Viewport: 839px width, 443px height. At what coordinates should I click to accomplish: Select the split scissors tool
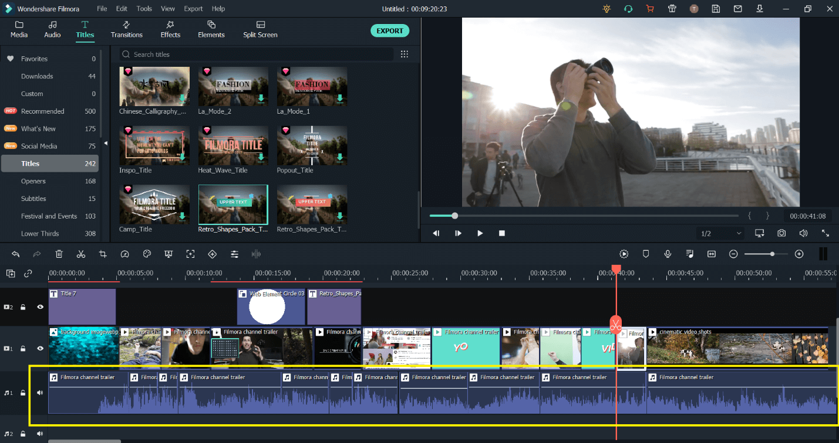point(81,254)
